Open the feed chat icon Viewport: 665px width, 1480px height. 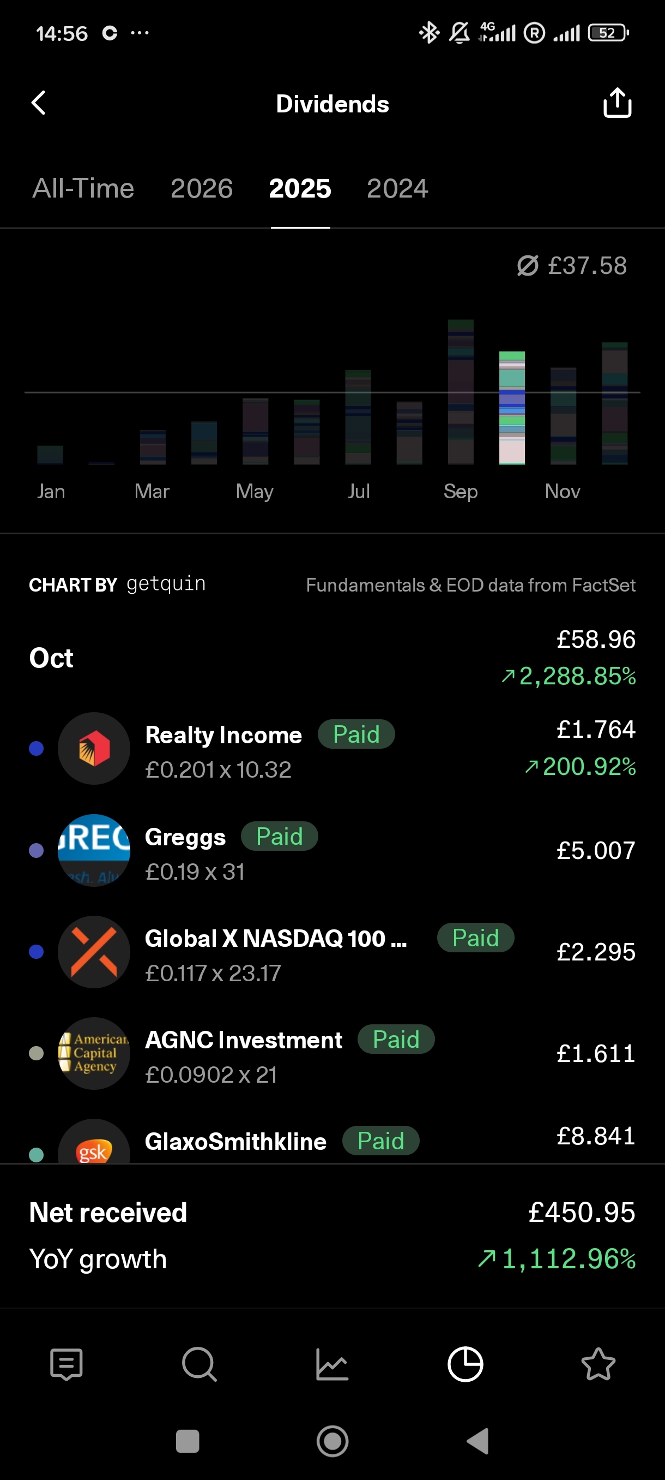click(x=66, y=1363)
